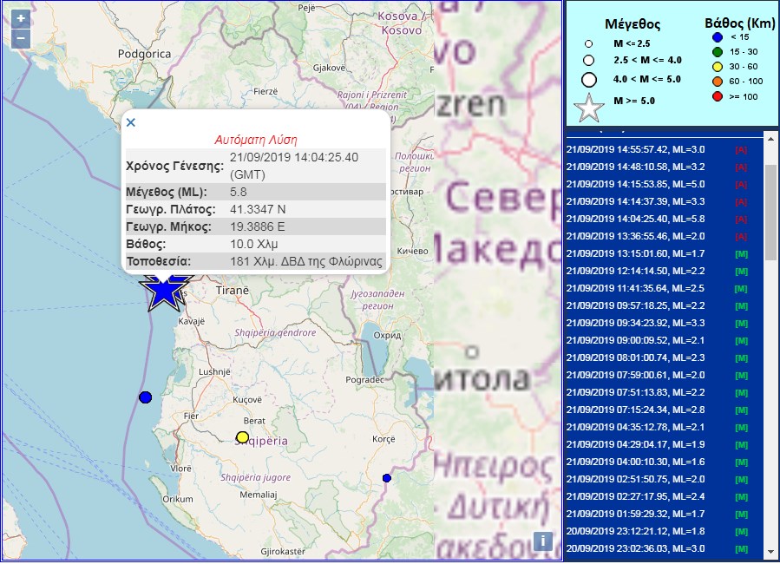Click the scroll up arrow of event list
The image size is (780, 564).
click(770, 138)
